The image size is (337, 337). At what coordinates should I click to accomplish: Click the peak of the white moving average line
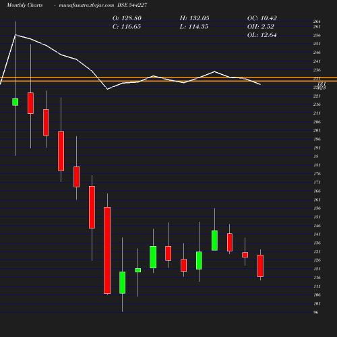coord(16,35)
